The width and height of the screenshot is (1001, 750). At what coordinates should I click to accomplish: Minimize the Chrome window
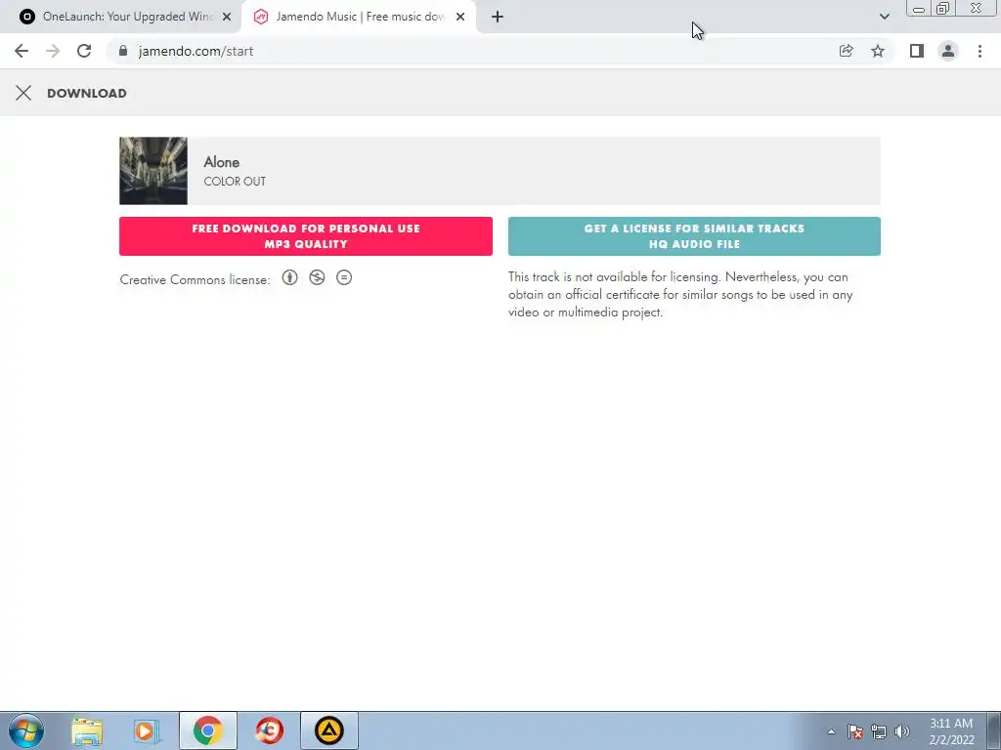[919, 9]
